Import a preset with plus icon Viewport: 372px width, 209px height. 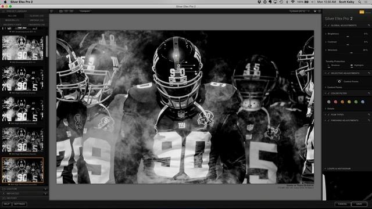[x=45, y=193]
